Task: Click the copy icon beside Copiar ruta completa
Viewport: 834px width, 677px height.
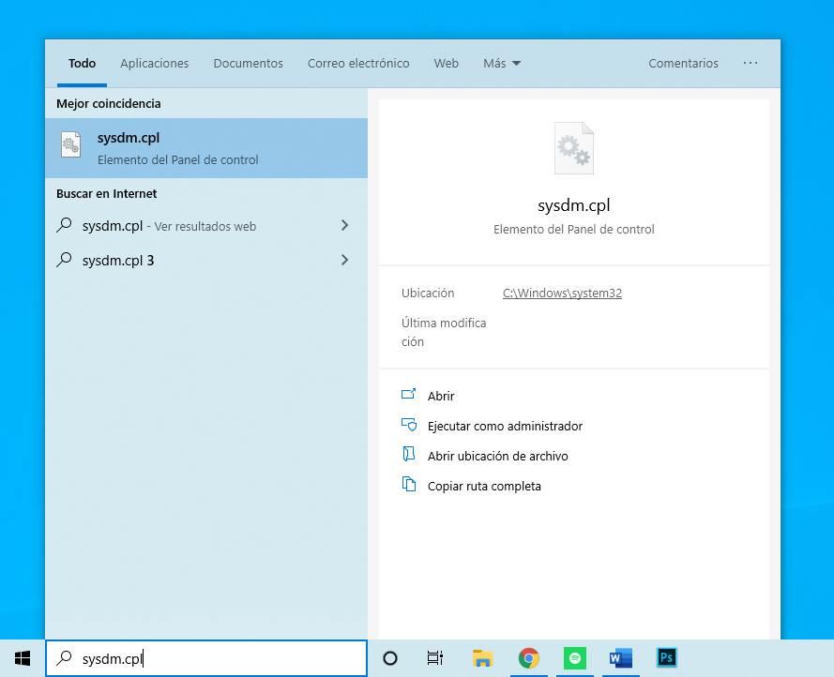Action: [x=408, y=484]
